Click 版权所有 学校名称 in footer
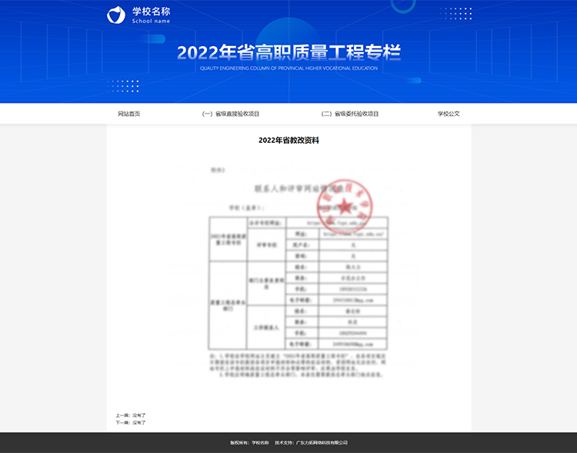The image size is (577, 453). (x=249, y=443)
